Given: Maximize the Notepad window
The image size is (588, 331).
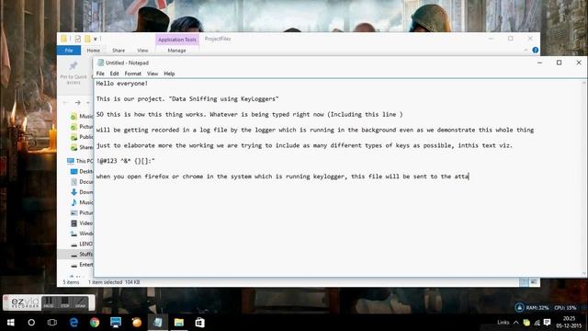Looking at the screenshot, I should tap(559, 63).
